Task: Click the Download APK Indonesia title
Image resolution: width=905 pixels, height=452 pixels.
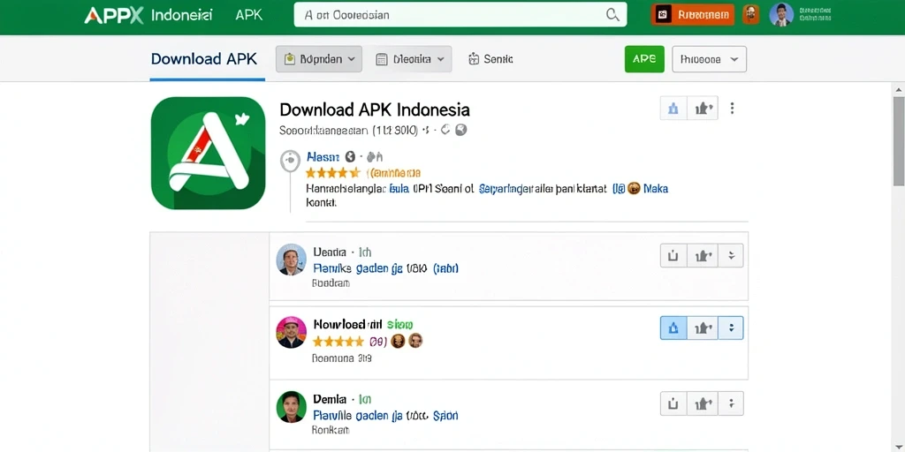Action: coord(375,109)
